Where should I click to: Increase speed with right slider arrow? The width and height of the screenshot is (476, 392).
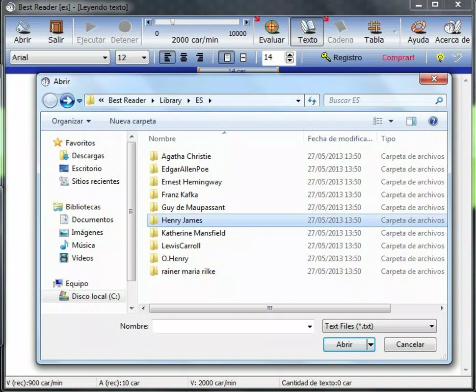247,22
